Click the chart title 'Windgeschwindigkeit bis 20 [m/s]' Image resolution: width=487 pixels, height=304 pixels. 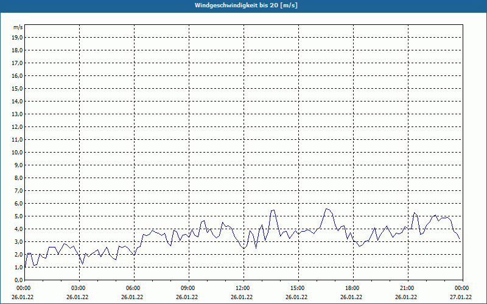246,5
